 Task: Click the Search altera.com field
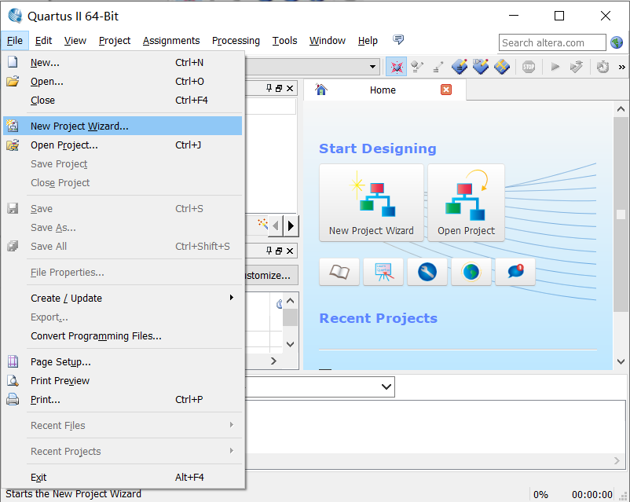(x=552, y=42)
